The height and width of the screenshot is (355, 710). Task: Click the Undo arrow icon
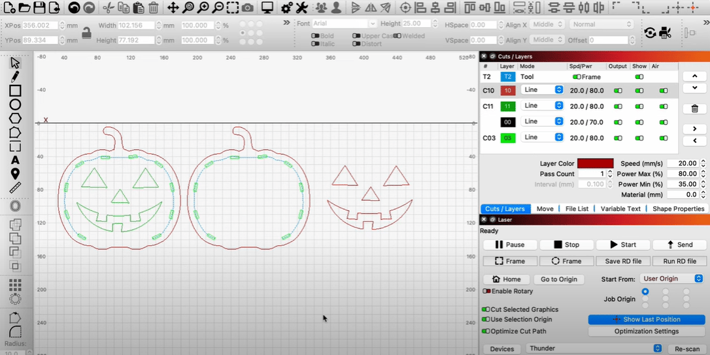click(x=75, y=7)
